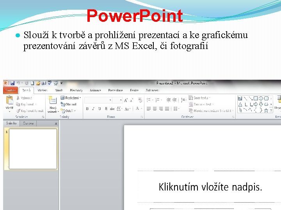
Task: Click the New blank document icon
Action: pos(32,83)
